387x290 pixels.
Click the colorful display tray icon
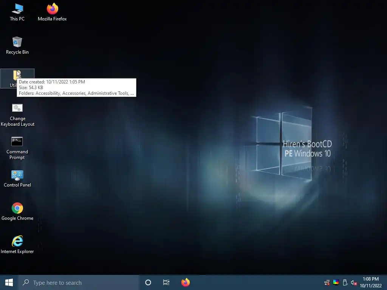click(336, 282)
